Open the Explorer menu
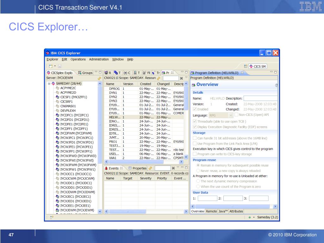324x243 pixels. (x=52, y=59)
